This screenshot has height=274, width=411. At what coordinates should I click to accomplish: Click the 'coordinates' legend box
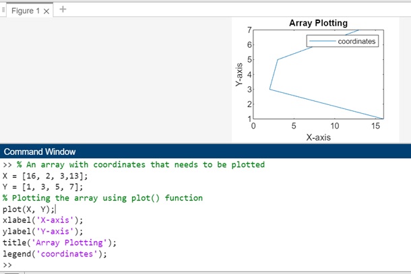point(343,41)
